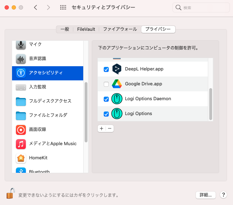
Task: Select 音声認識 in the privacy list
Action: (x=47, y=59)
